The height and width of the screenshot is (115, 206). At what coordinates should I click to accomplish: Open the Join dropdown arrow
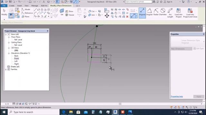pos(96,15)
